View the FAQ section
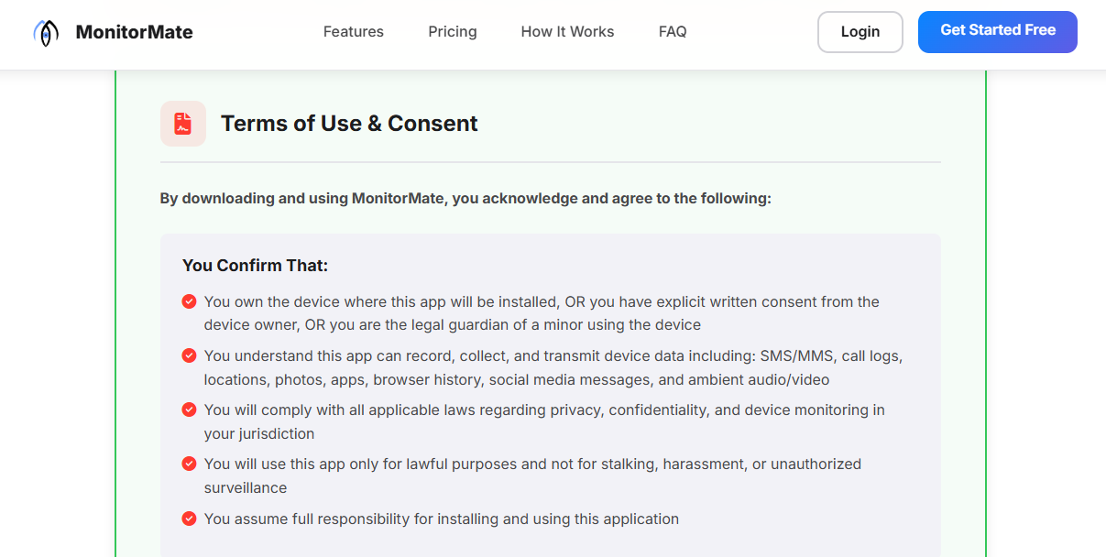1106x557 pixels. click(673, 31)
